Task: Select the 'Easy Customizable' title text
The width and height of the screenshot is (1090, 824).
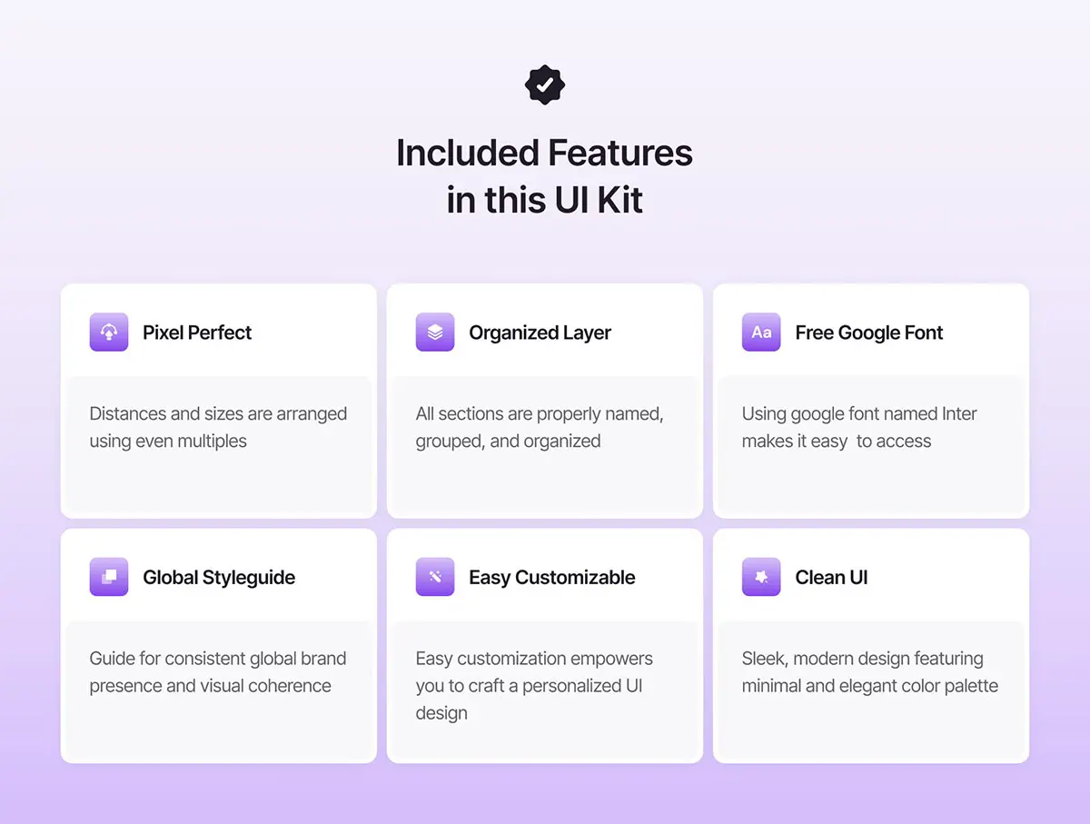Action: tap(551, 577)
